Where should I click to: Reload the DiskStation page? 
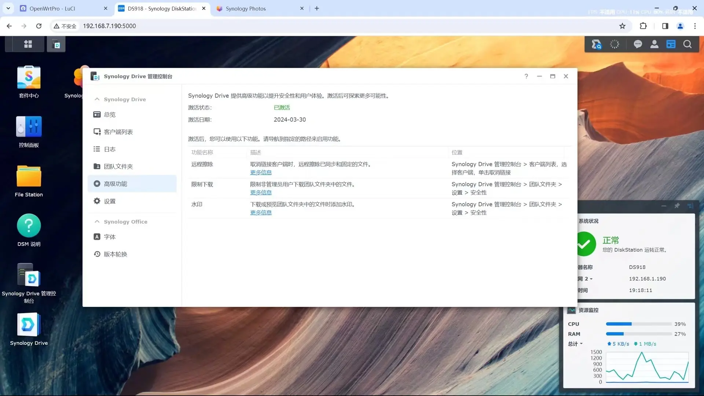tap(39, 26)
